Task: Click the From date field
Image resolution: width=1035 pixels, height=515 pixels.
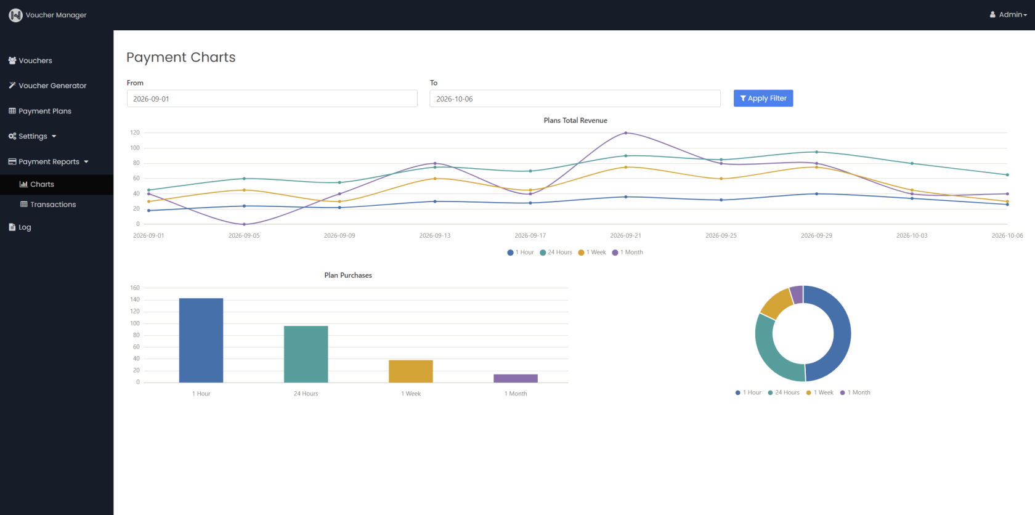Action: (x=272, y=99)
